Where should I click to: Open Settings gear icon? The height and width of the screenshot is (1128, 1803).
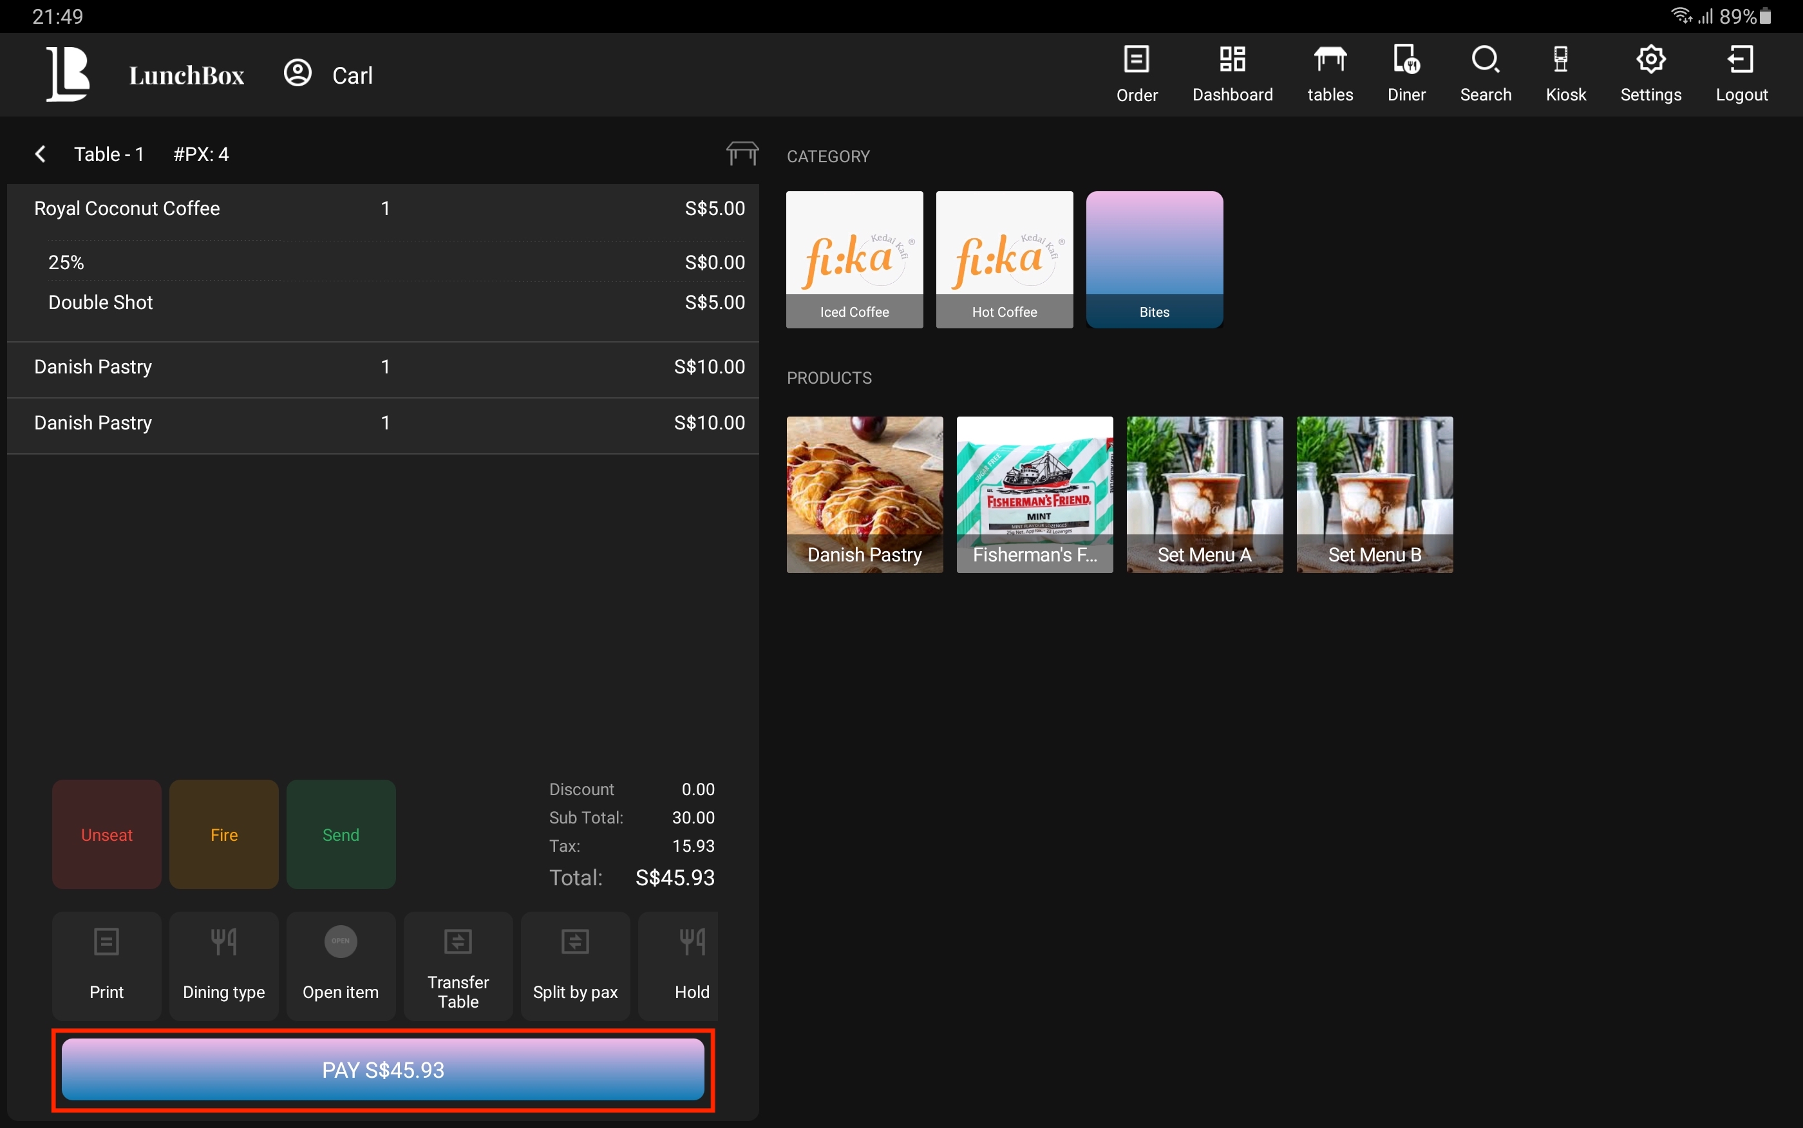click(1650, 73)
